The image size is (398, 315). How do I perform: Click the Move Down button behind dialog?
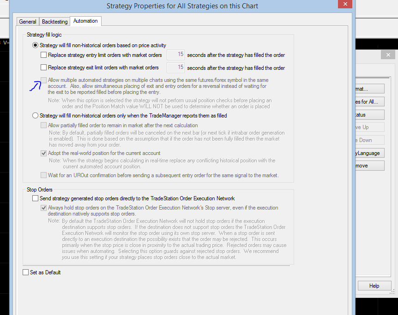(370, 140)
